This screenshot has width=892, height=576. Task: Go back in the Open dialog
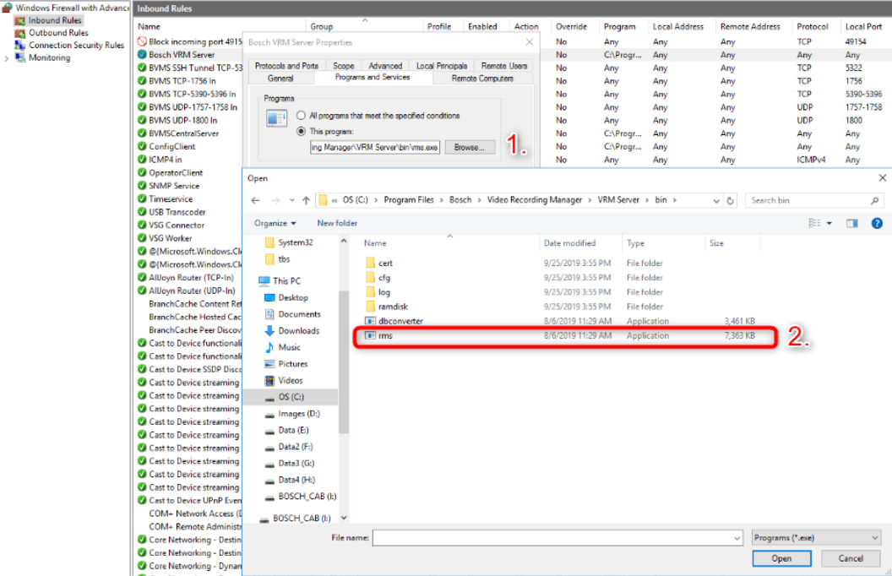pyautogui.click(x=255, y=200)
